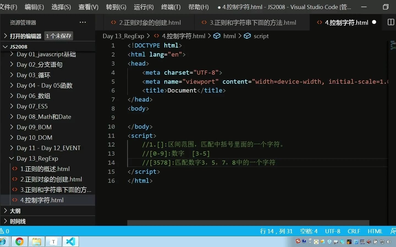Switch to 2.正则对象的创建.html tab

click(149, 23)
